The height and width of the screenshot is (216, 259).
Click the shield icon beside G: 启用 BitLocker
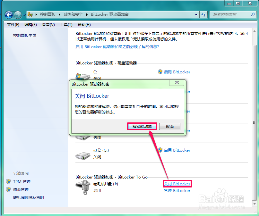(x=160, y=150)
